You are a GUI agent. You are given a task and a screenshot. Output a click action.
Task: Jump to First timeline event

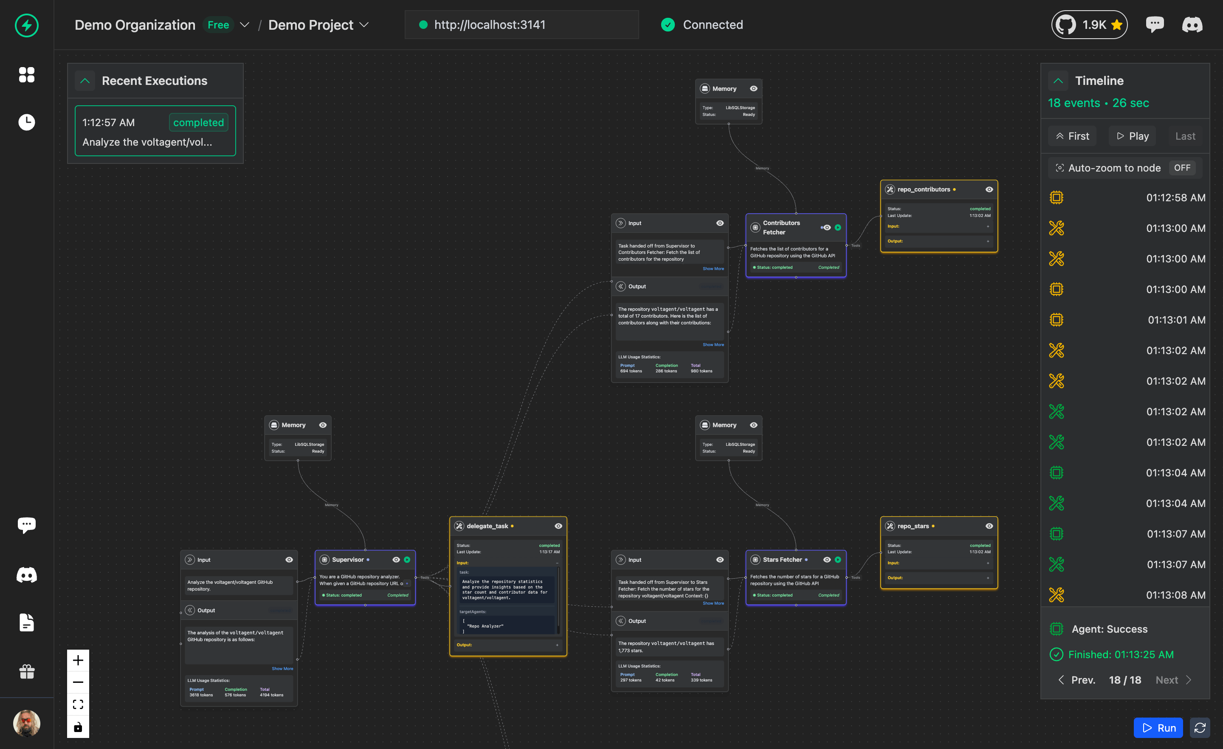click(1072, 136)
